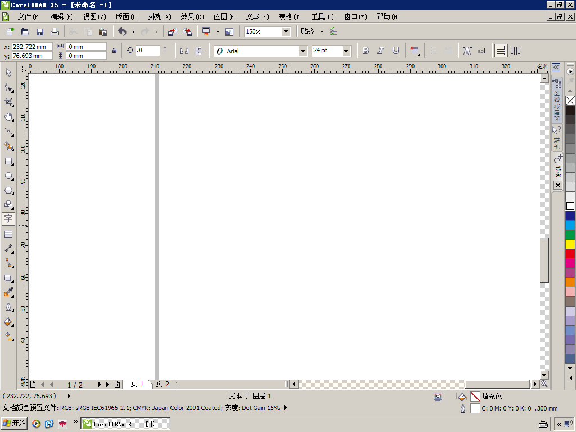Select the Table tool

tap(8, 234)
